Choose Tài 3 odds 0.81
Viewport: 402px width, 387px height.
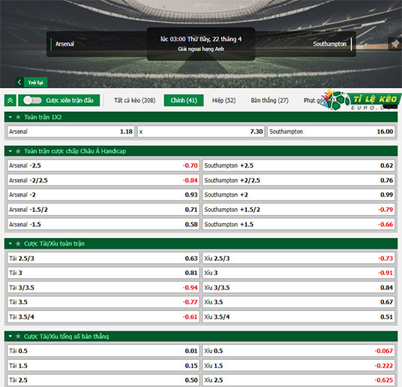[103, 273]
